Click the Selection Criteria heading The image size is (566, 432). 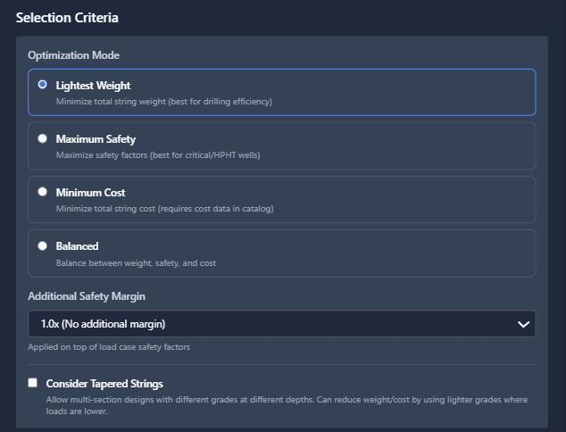(x=67, y=17)
